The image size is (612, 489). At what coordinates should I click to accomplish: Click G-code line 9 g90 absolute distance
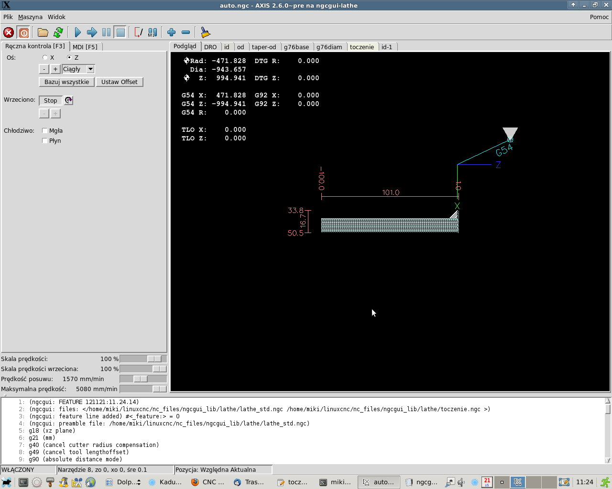[x=75, y=459]
